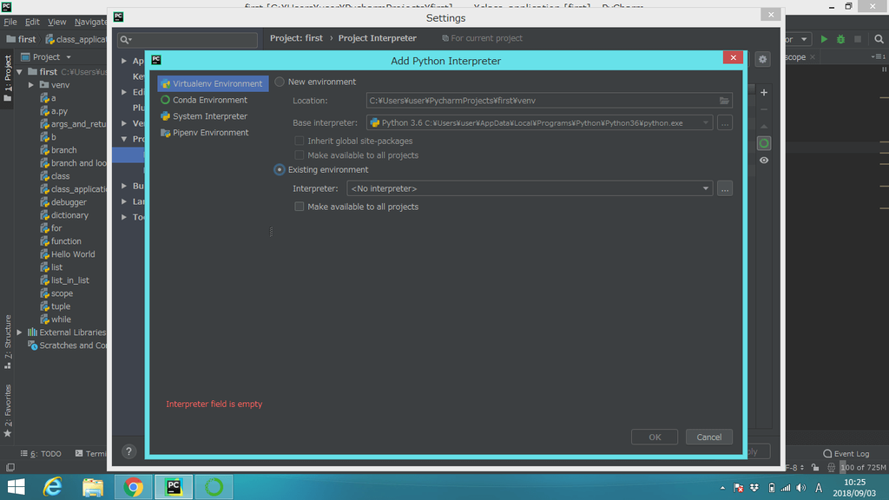Expand Appearance settings category
The image size is (889, 500).
pos(123,61)
